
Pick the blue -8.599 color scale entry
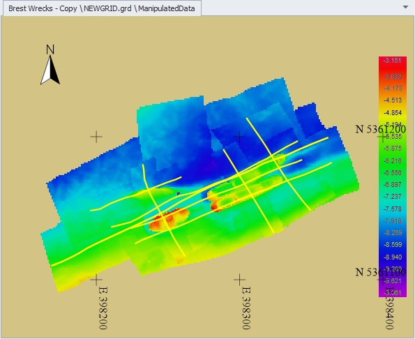point(393,245)
